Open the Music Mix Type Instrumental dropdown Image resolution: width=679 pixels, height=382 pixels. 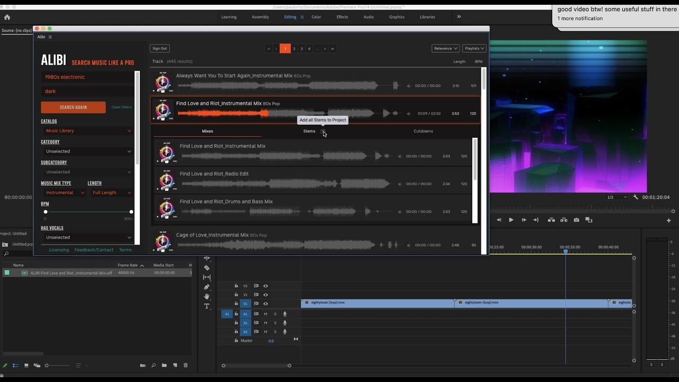pos(64,193)
